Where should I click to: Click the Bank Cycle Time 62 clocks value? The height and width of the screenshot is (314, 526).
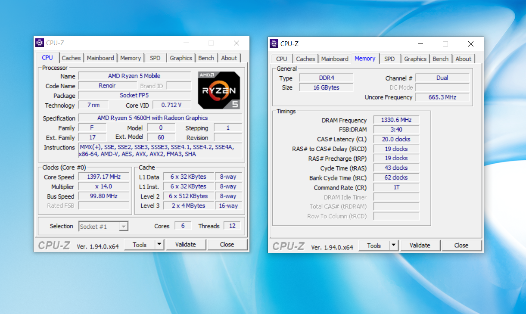click(x=396, y=177)
